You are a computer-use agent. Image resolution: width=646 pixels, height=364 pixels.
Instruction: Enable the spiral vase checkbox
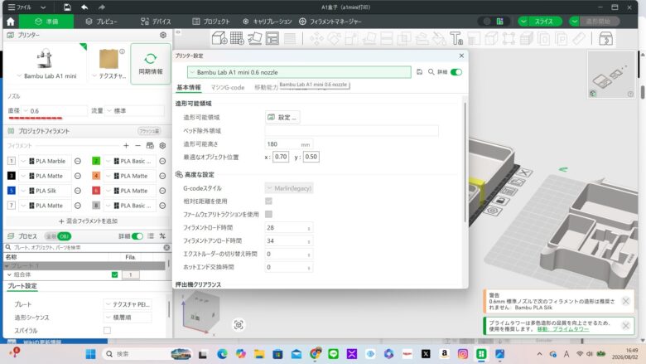(x=107, y=331)
